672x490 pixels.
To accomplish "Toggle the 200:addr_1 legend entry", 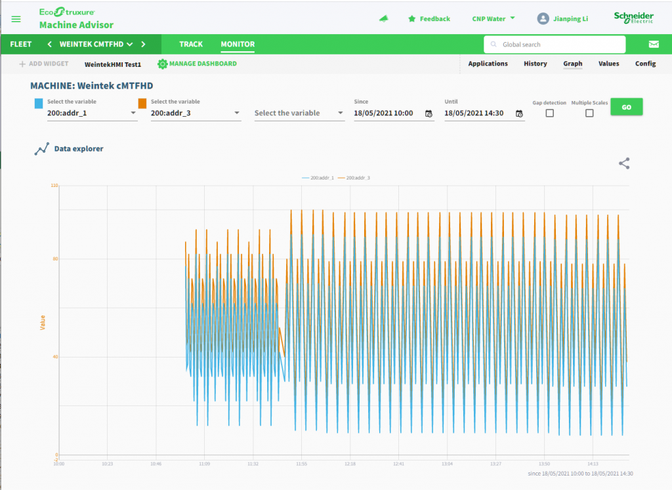I will tap(318, 178).
